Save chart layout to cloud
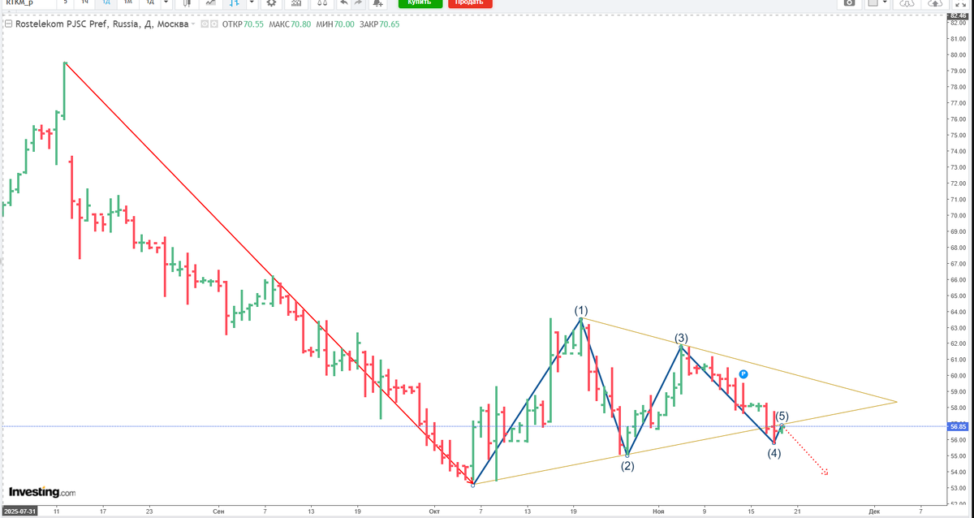 tap(935, 3)
